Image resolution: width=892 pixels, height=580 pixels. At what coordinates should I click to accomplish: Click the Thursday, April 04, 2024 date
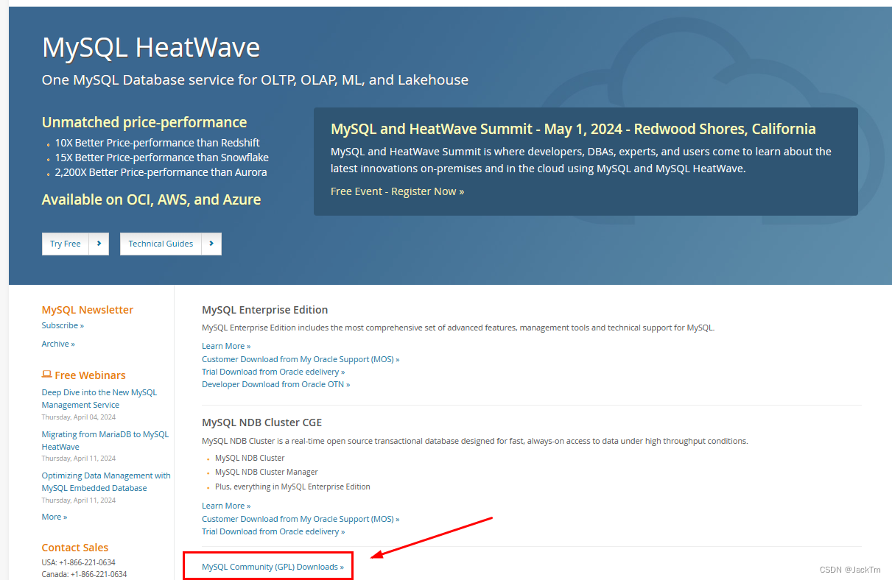pos(79,417)
